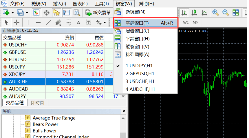
Task: Click the 賣價 column header
Action: click(61, 38)
